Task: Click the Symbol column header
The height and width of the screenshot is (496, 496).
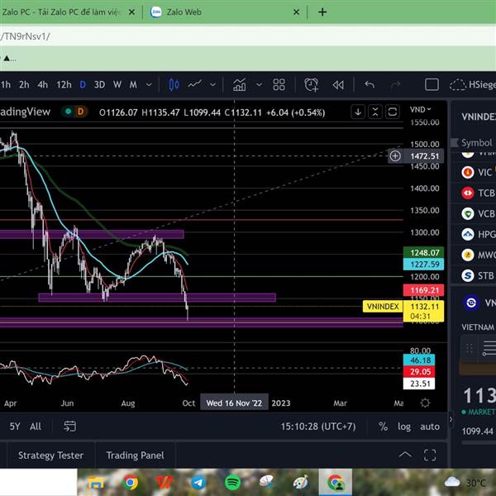Action: coord(476,143)
